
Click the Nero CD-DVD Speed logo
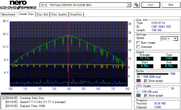[x=19, y=5]
